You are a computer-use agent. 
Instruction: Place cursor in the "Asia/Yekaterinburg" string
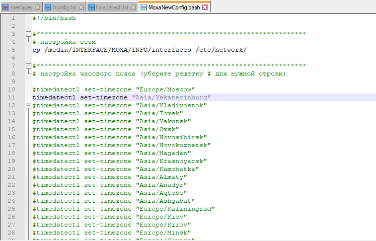click(174, 97)
